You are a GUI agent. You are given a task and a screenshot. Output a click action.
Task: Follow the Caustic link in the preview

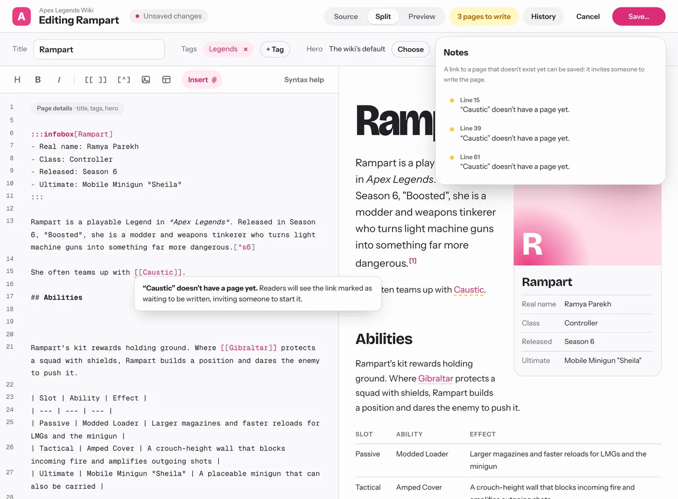pyautogui.click(x=469, y=289)
